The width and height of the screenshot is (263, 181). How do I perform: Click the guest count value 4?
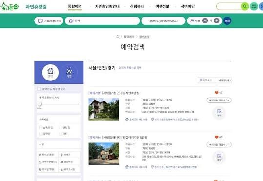pos(211,20)
